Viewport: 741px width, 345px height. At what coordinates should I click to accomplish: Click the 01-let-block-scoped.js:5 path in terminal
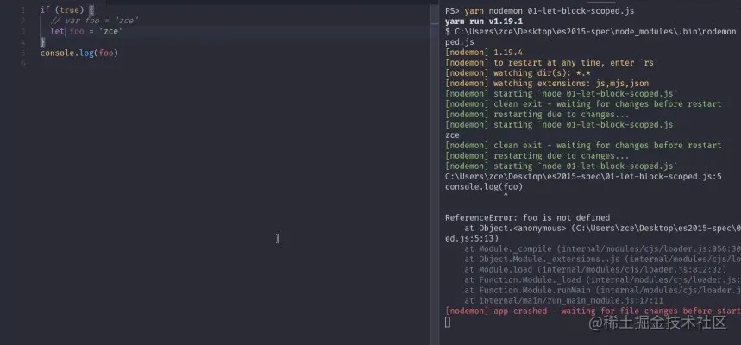583,177
